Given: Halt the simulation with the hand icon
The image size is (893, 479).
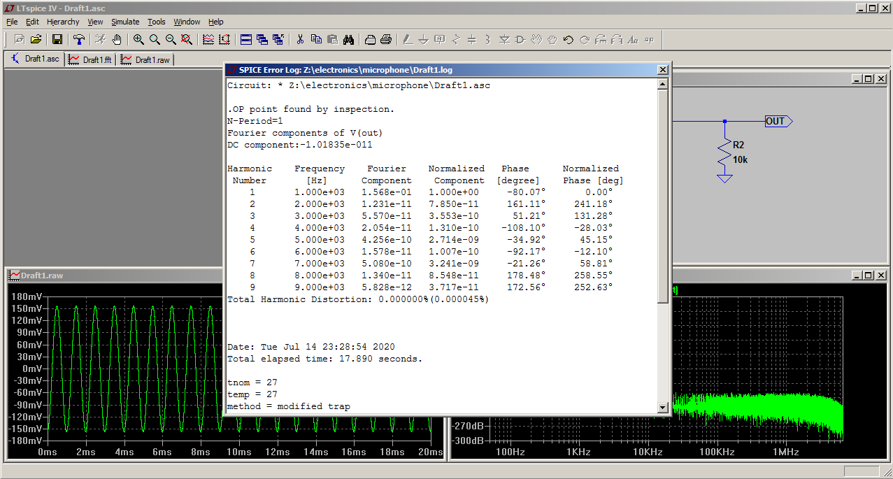Looking at the screenshot, I should point(117,39).
